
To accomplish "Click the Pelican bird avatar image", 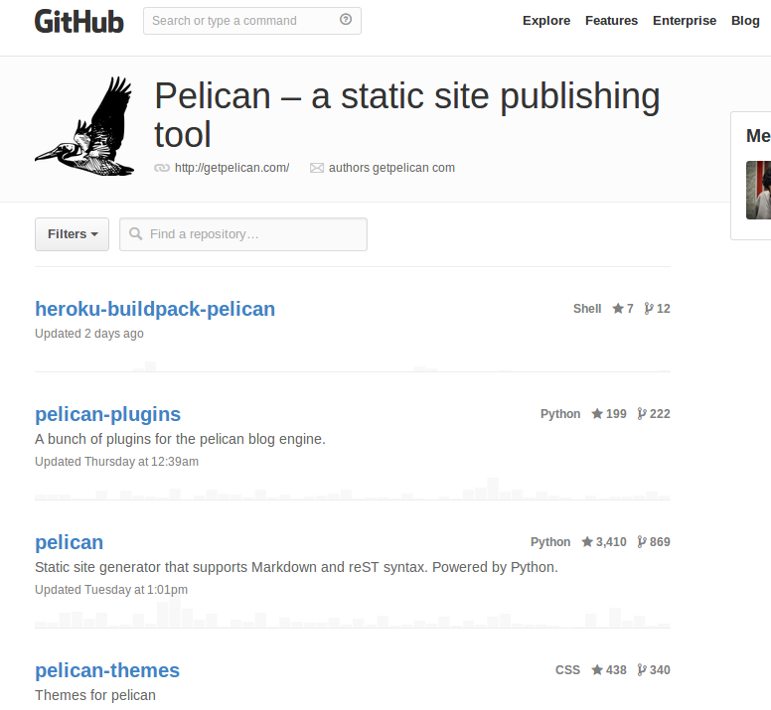I will coord(84,126).
